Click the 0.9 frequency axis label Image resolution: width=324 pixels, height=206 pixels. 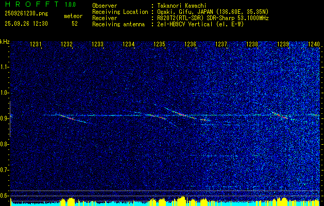[4, 118]
